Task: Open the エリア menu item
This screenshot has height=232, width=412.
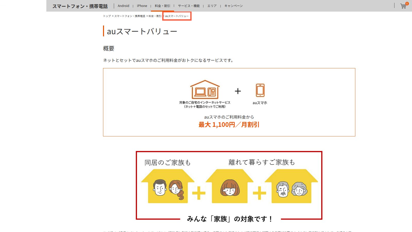Action: [212, 6]
